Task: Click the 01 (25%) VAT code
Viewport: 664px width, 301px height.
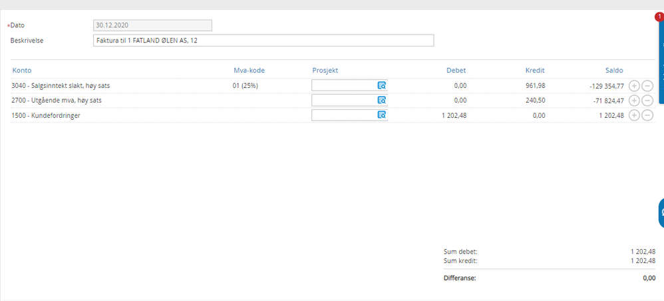Action: [246, 86]
